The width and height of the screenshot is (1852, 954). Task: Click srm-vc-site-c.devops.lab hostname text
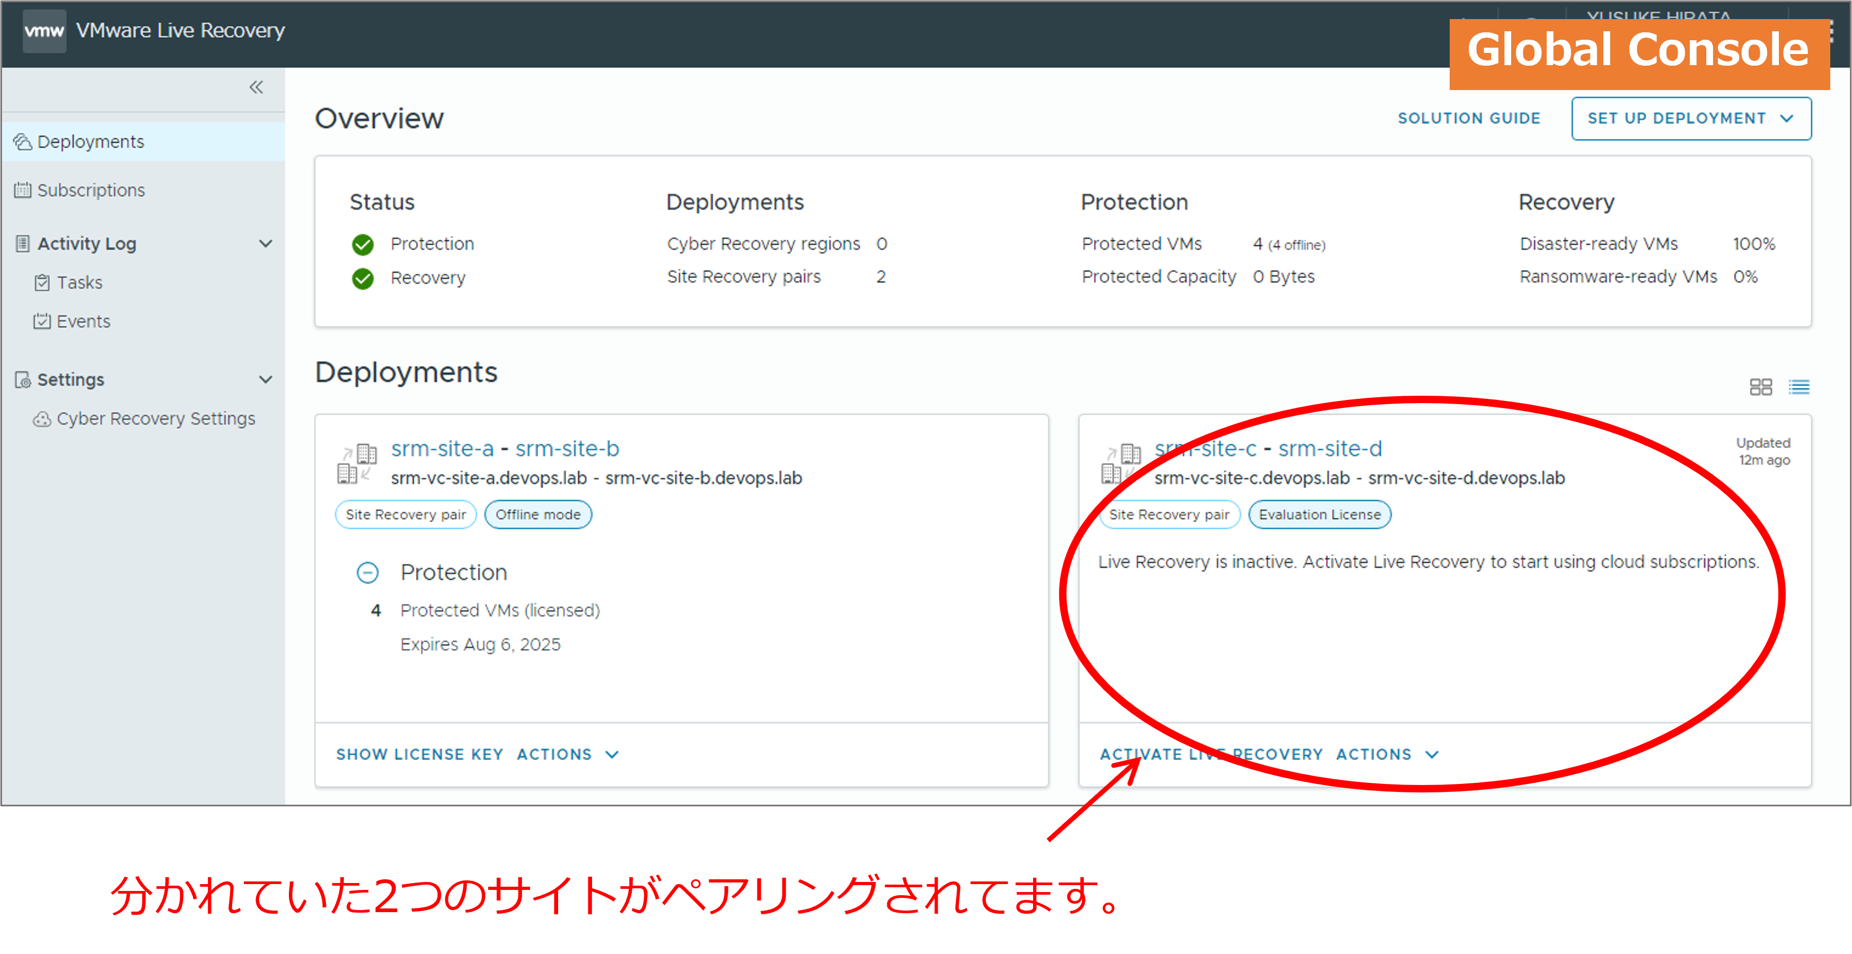pos(1253,478)
